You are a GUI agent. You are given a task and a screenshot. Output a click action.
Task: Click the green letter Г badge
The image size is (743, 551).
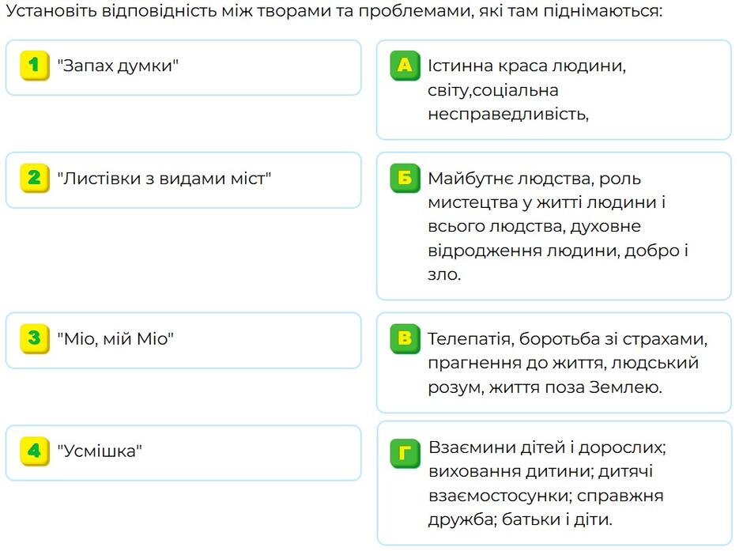[405, 453]
